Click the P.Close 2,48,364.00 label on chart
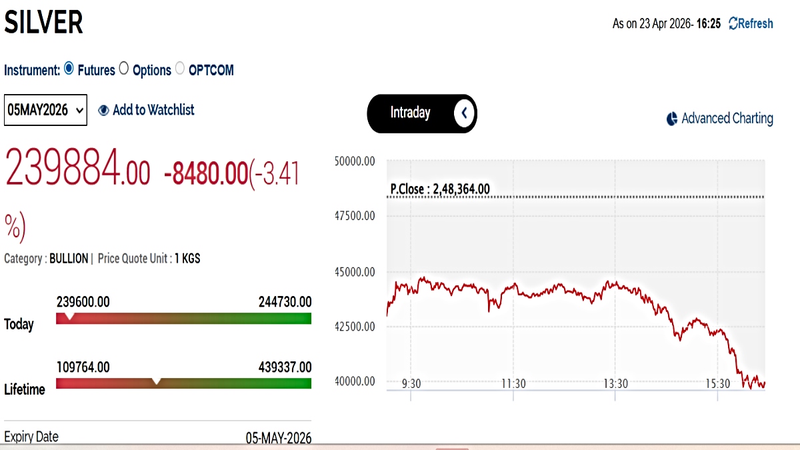The image size is (800, 450). [x=440, y=189]
